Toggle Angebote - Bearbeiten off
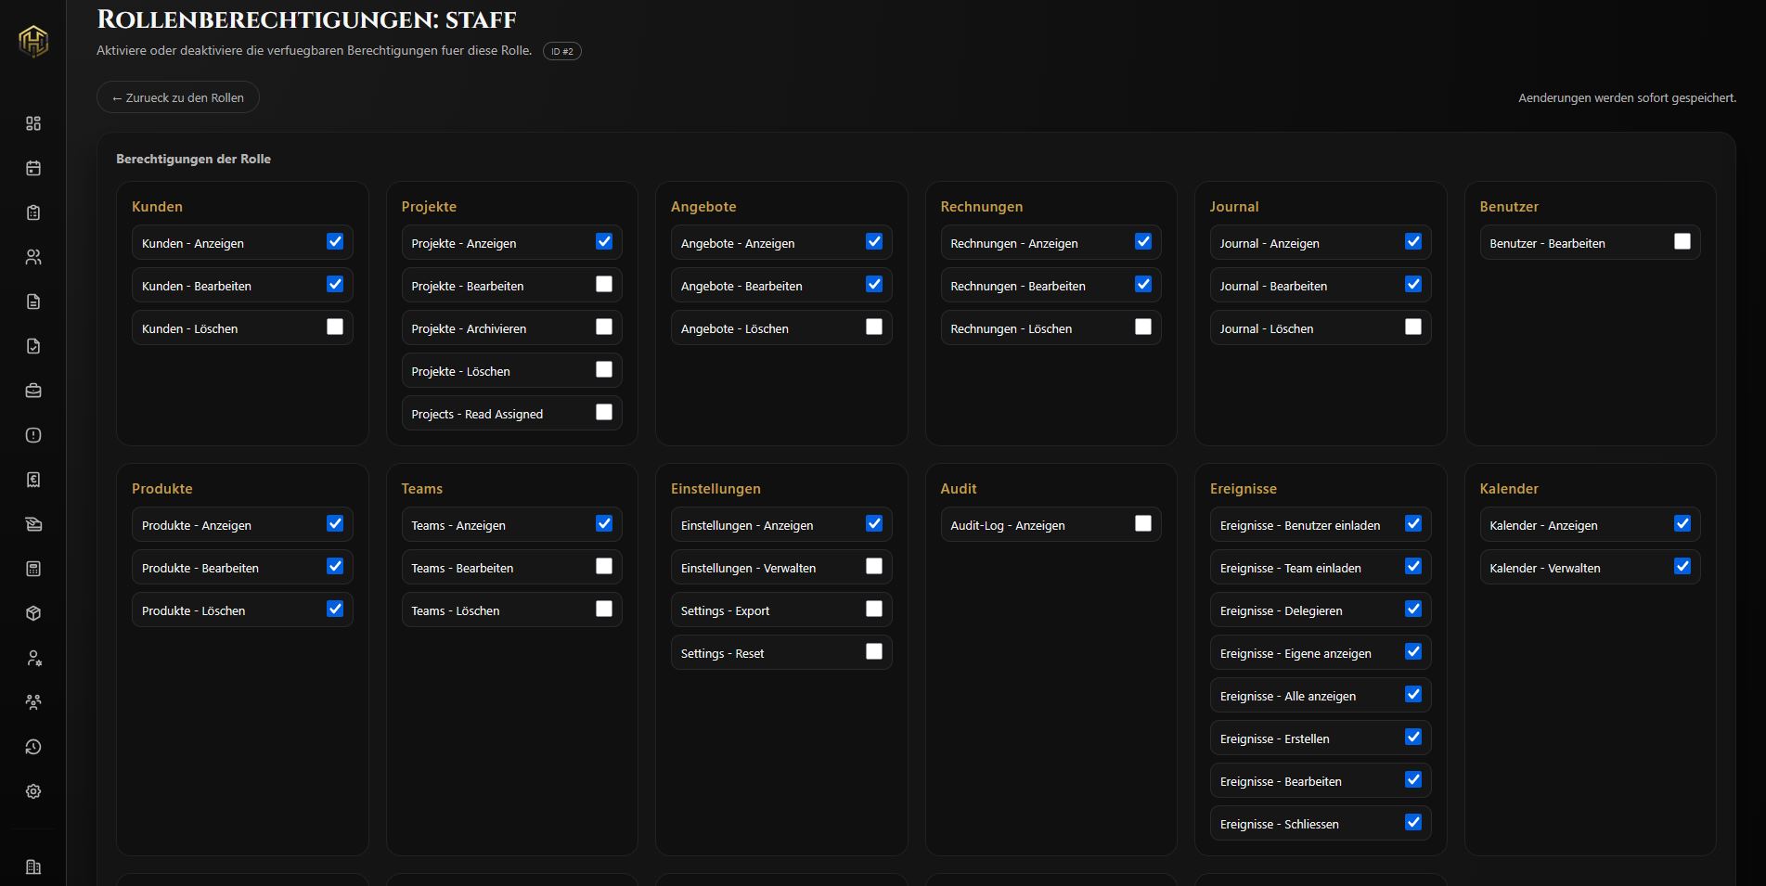Viewport: 1766px width, 886px height. tap(874, 284)
